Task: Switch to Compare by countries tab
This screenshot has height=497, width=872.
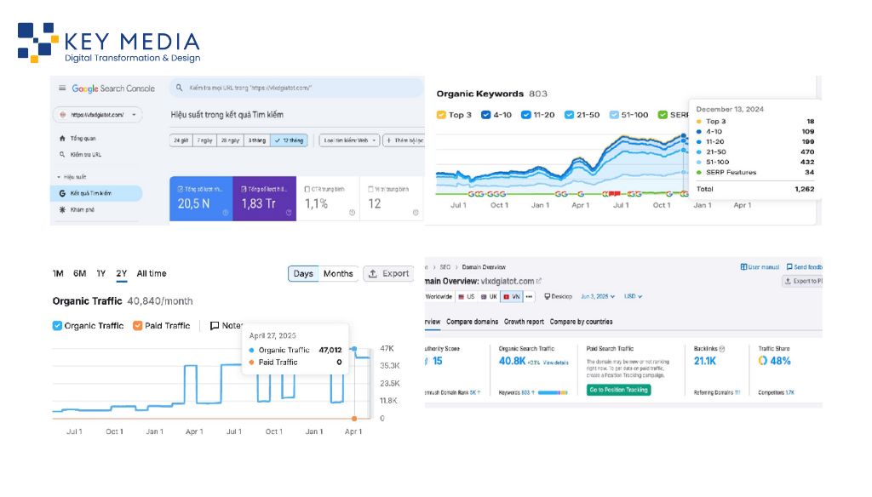Action: tap(581, 322)
